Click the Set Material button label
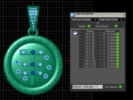Viewport: 133px width, 100px height. [x=111, y=87]
